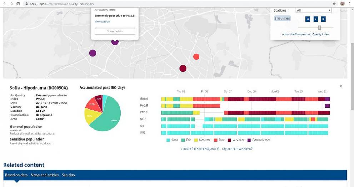Click the PM10 row label
This screenshot has height=187, width=354.
coord(144,112)
